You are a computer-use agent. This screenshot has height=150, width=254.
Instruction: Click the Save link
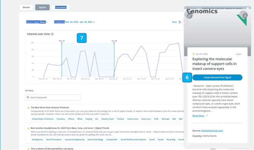pyautogui.click(x=174, y=22)
